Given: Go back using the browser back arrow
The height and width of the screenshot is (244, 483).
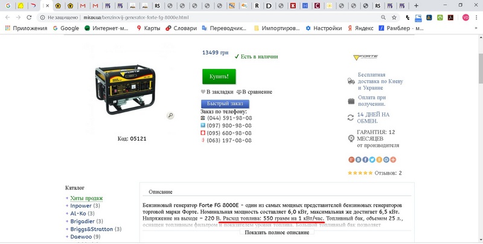Looking at the screenshot, I should pos(8,18).
